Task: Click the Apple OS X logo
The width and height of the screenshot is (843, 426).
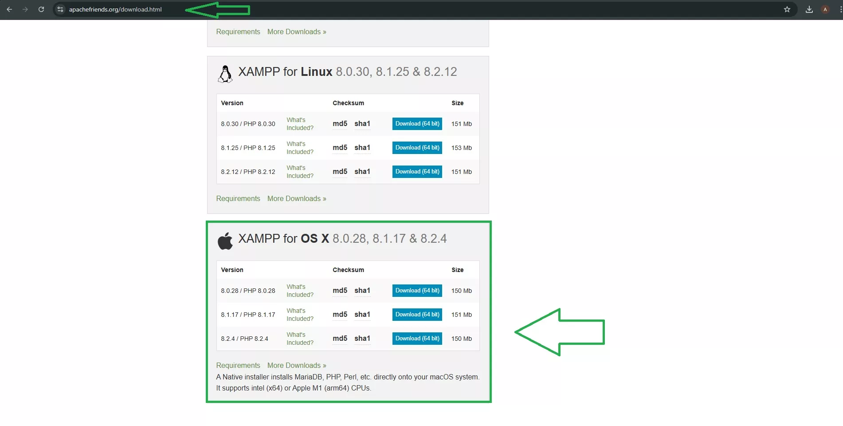Action: click(225, 241)
